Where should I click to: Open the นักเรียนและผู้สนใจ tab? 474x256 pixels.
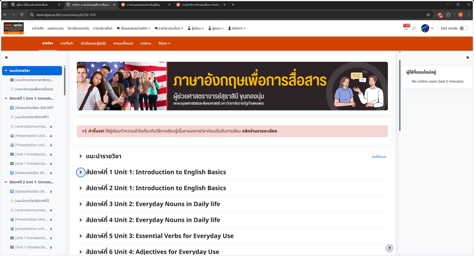pyautogui.click(x=93, y=43)
